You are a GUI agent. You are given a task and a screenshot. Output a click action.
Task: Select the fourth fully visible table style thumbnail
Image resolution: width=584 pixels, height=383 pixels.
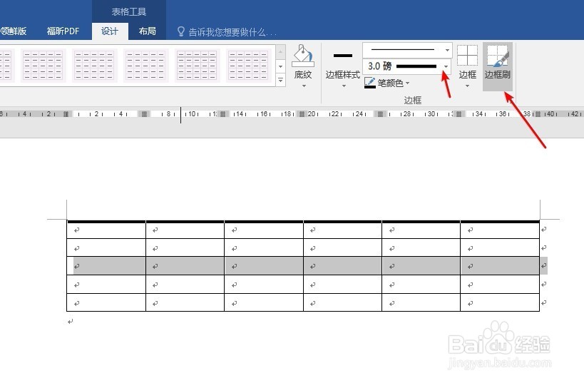pos(197,66)
